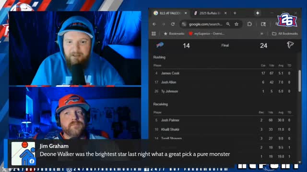The image size is (307, 172).
Task: Open the Bookmarks star shortcut
Action: pyautogui.click(x=174, y=34)
